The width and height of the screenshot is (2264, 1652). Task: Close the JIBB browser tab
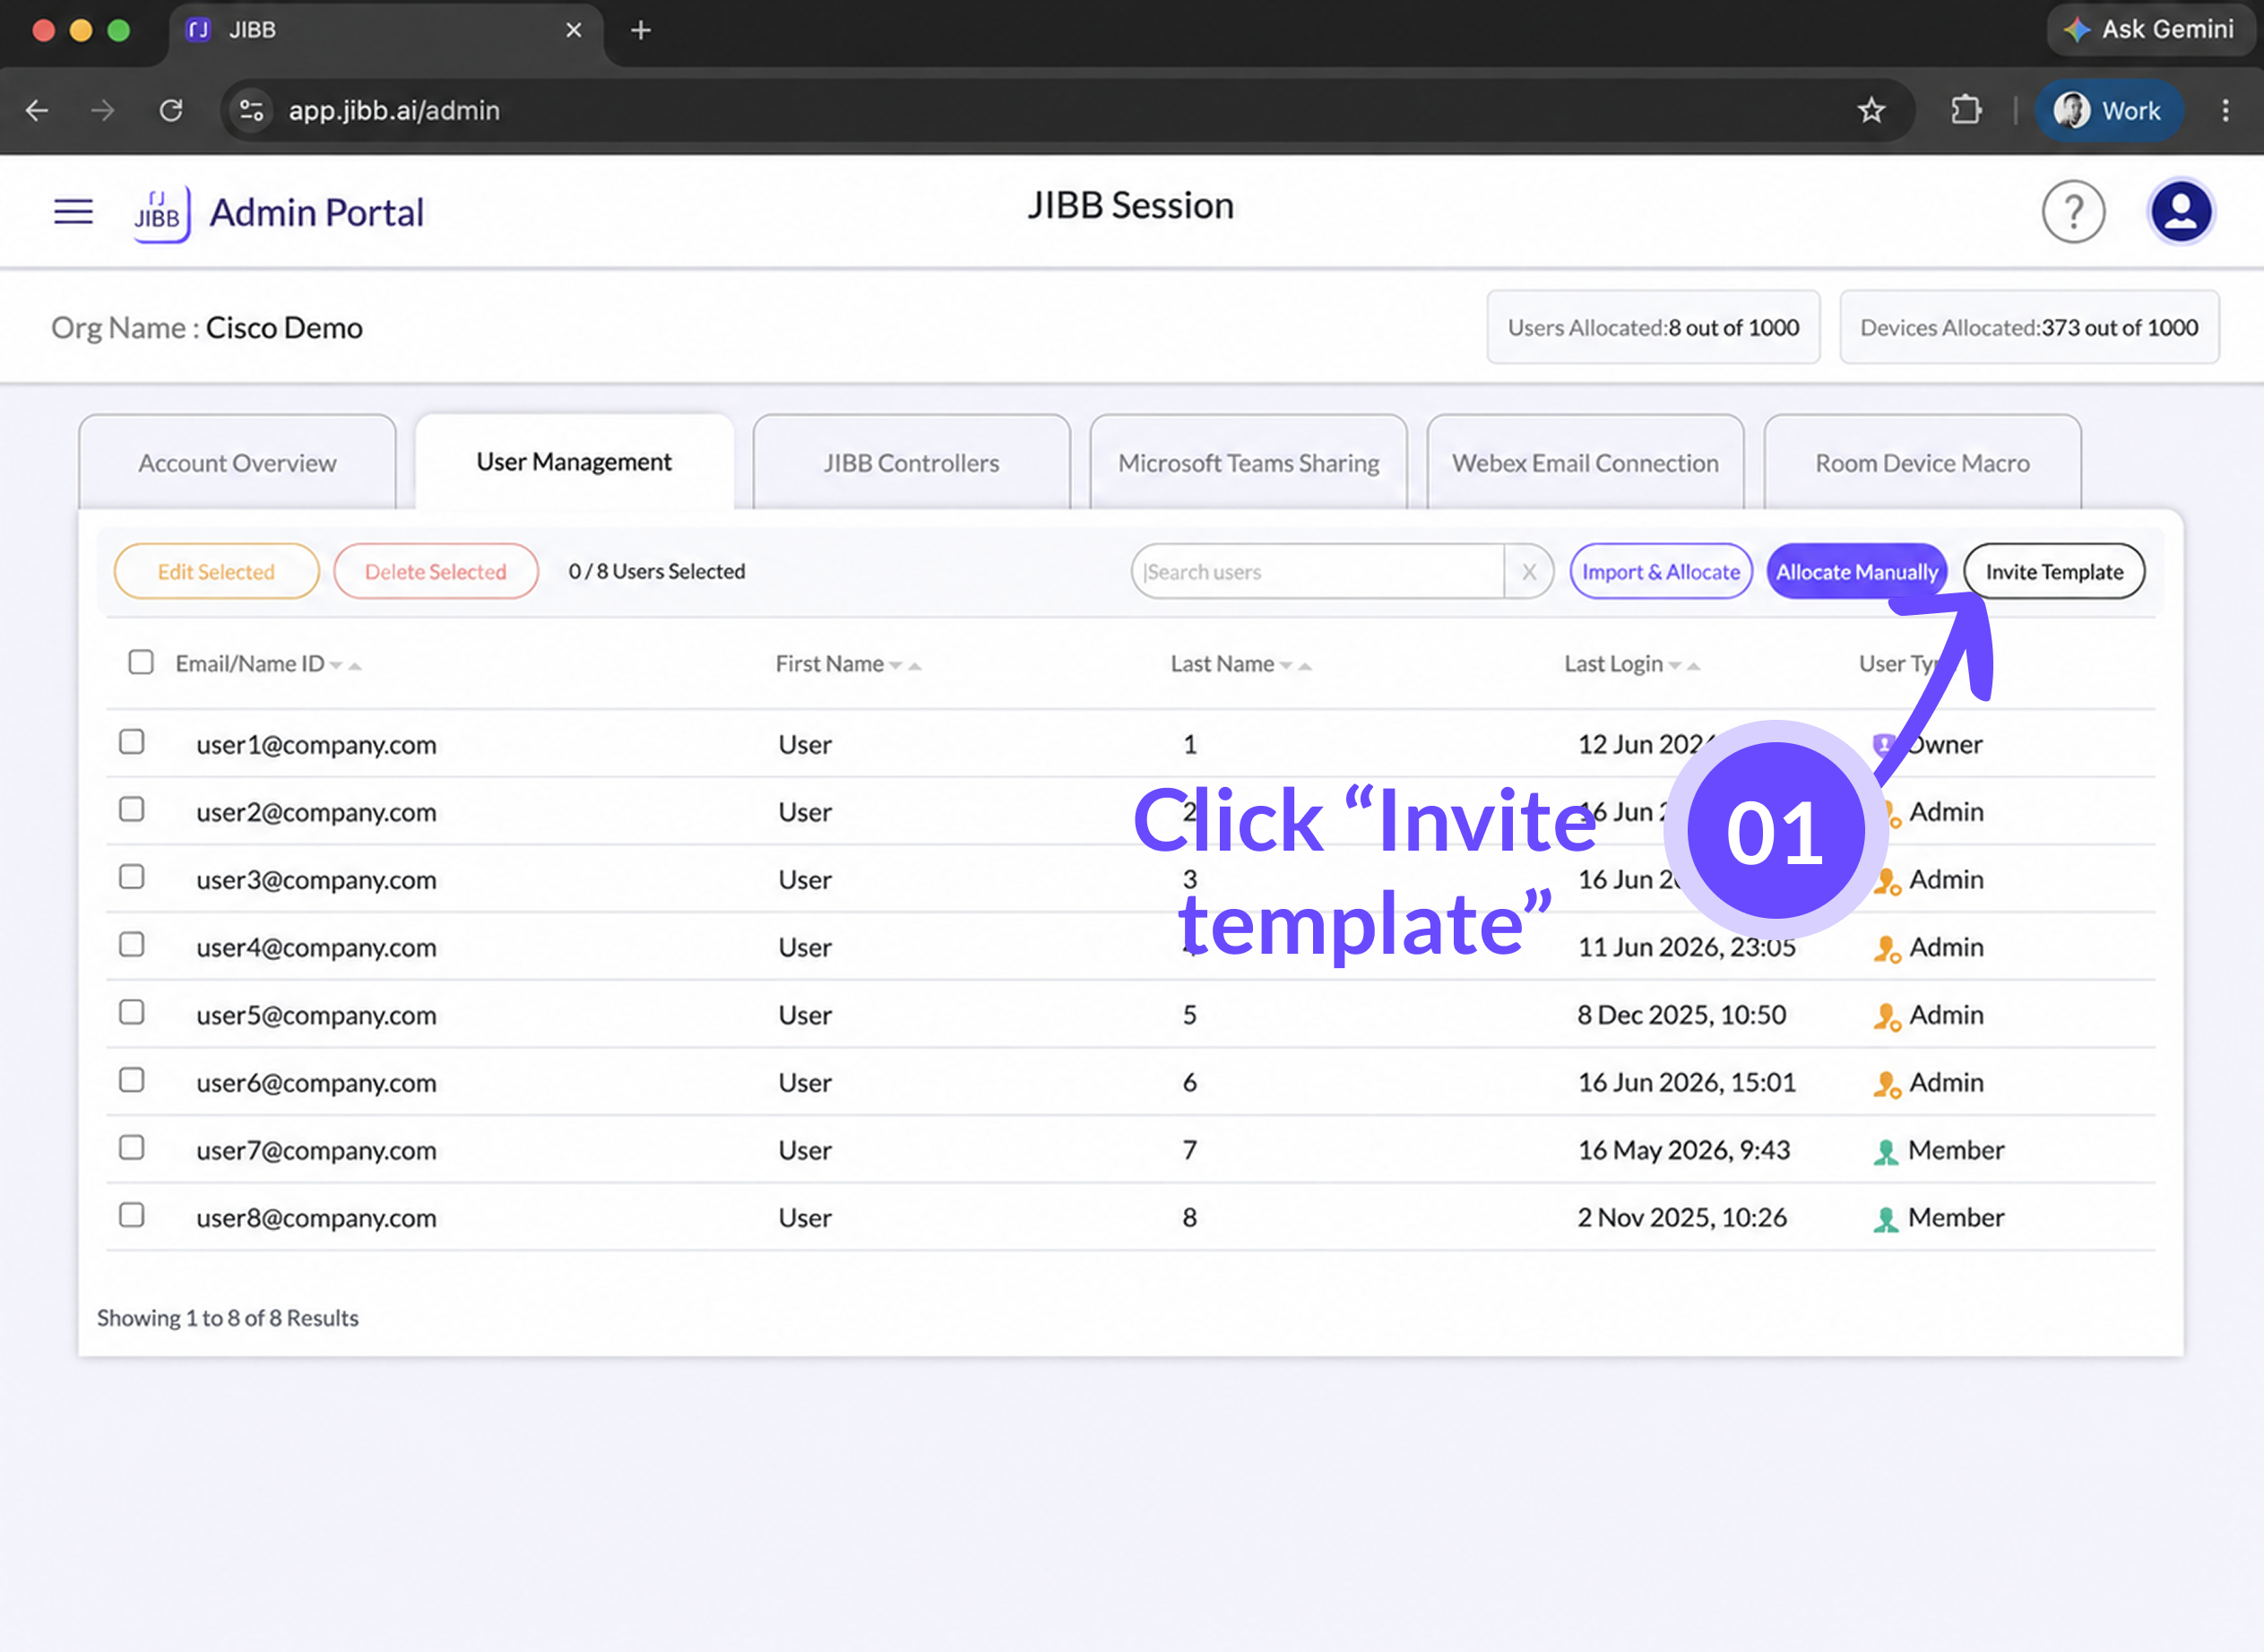click(574, 30)
